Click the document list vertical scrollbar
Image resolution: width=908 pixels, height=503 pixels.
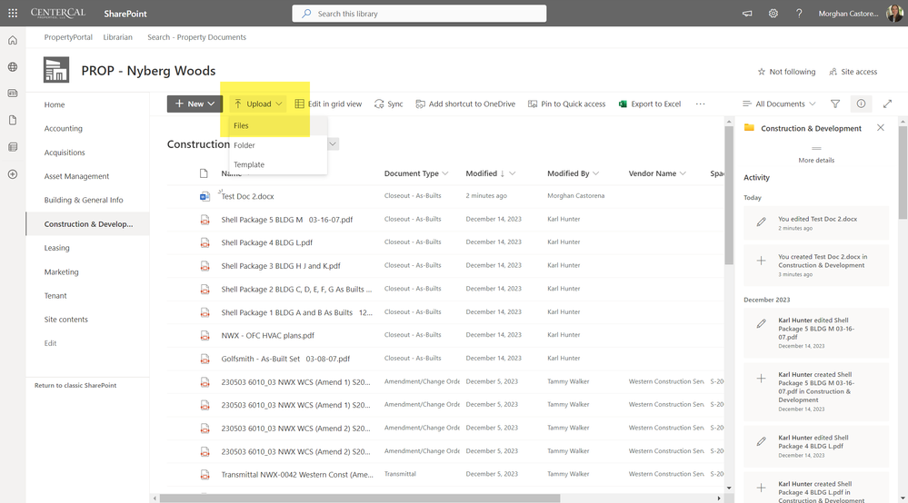pyautogui.click(x=728, y=197)
